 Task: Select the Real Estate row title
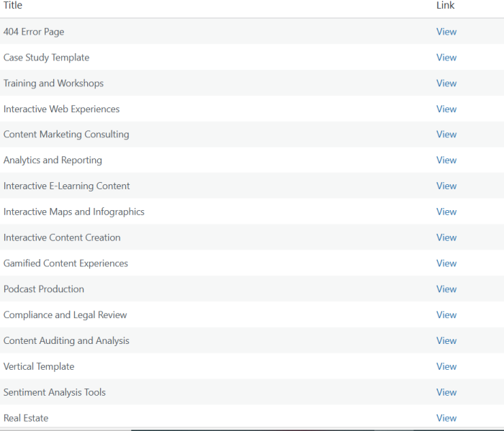(x=26, y=418)
